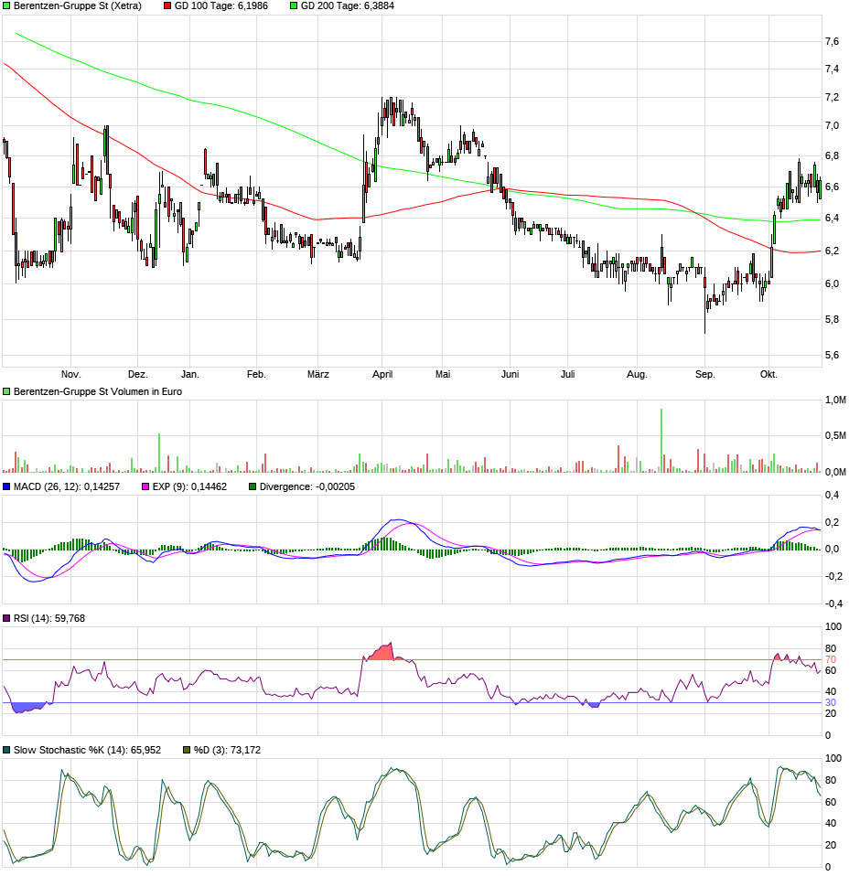Click the 'März' month label on the time axis
This screenshot has width=860, height=876.
coord(318,374)
